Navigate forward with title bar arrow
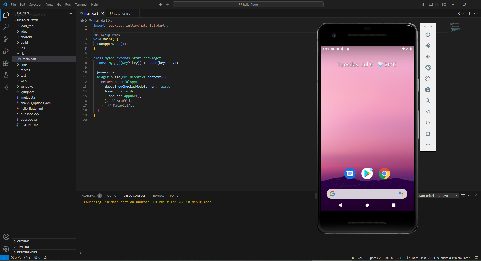This screenshot has height=261, width=481. 167,4
